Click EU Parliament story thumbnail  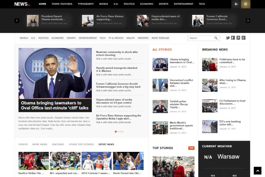(x=210, y=106)
